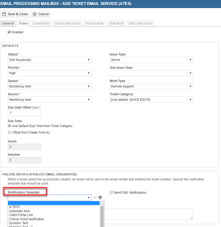Choose Offset from Create Time radio button
The width and height of the screenshot is (221, 227).
pos(10,133)
